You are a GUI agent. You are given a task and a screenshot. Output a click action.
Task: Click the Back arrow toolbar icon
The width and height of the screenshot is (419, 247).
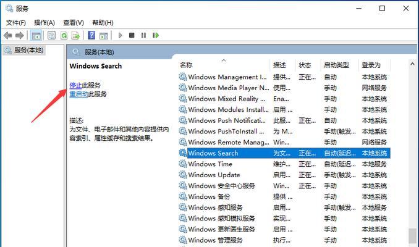[8, 35]
